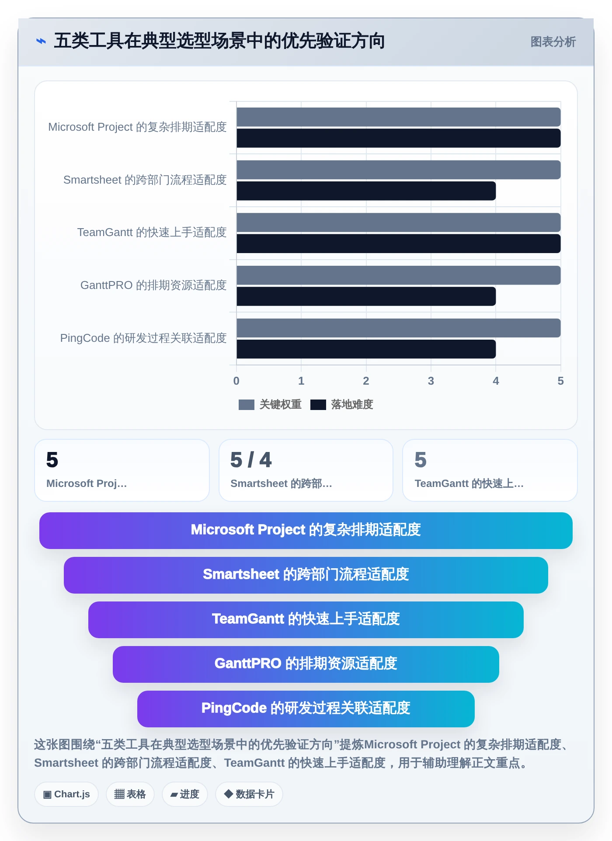Click axis label TeamGantt 的快速上手适配度
The width and height of the screenshot is (612, 841).
point(152,233)
